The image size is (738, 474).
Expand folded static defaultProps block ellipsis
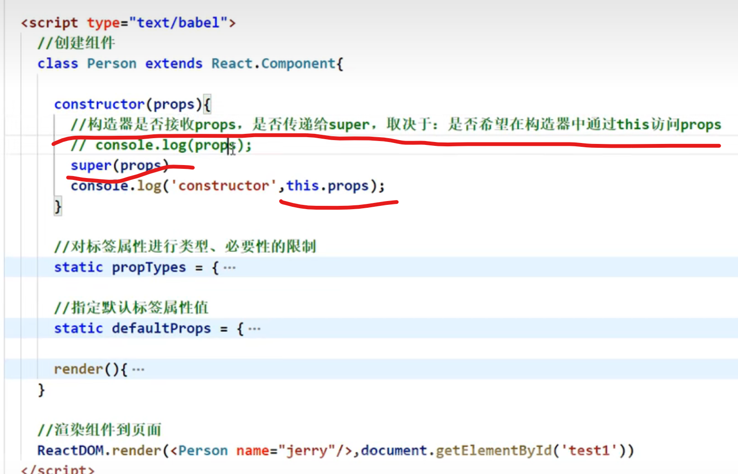[x=255, y=329]
